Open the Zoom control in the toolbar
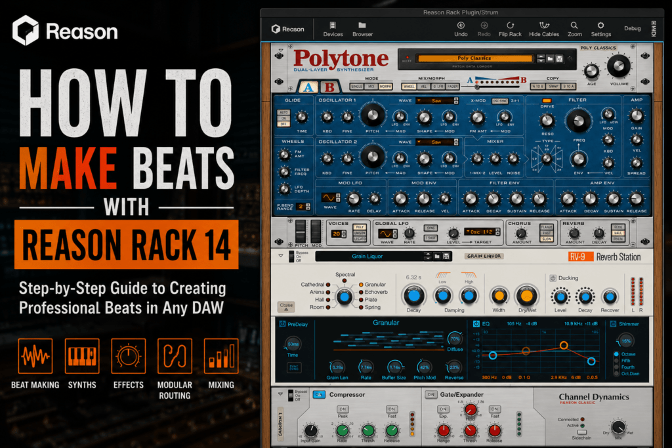 click(x=574, y=29)
